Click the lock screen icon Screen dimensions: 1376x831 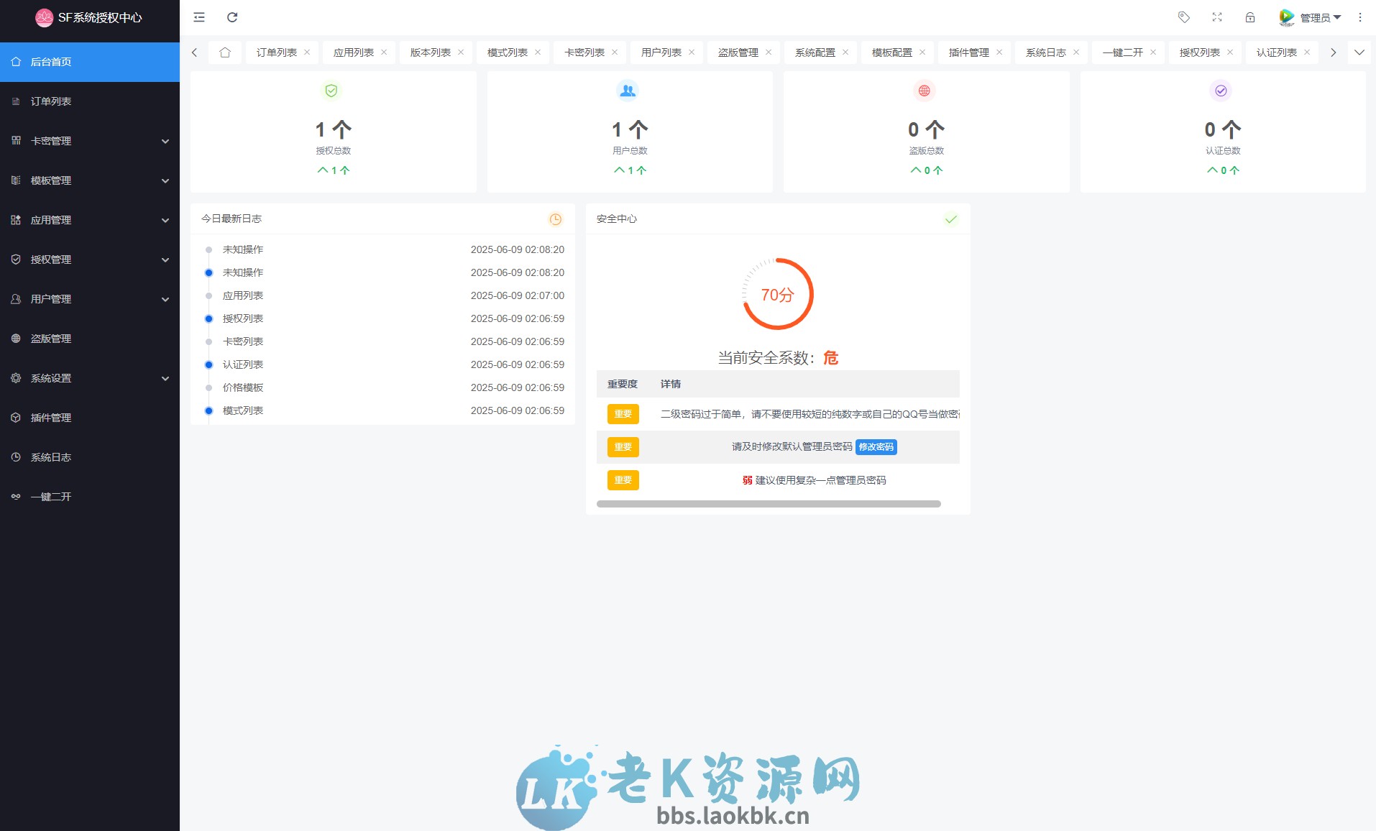tap(1251, 17)
